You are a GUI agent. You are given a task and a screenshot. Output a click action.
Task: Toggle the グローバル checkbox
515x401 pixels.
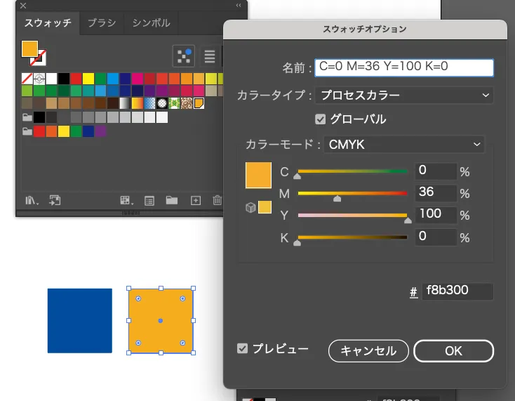coord(320,119)
